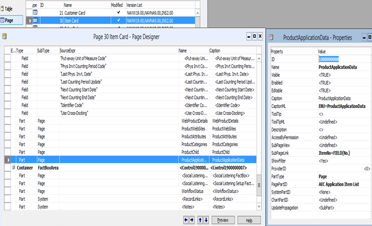The height and width of the screenshot is (226, 372).
Task: Click the SubPageLink value ItemNo=FIELD(No.)
Action: pos(334,153)
